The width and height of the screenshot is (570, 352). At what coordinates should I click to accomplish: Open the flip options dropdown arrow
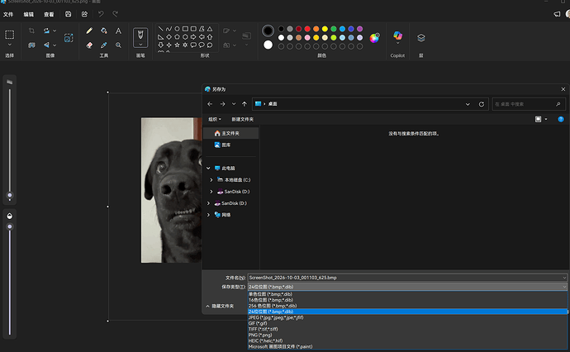click(x=55, y=45)
